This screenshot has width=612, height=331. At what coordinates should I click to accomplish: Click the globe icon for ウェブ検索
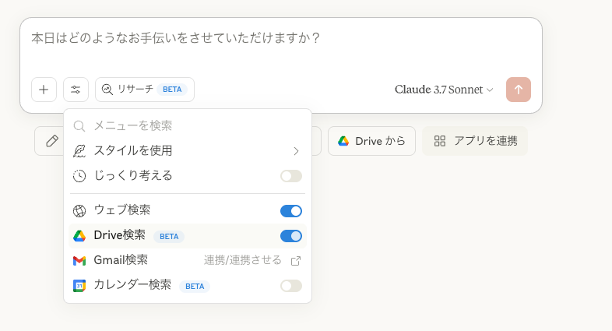(79, 211)
